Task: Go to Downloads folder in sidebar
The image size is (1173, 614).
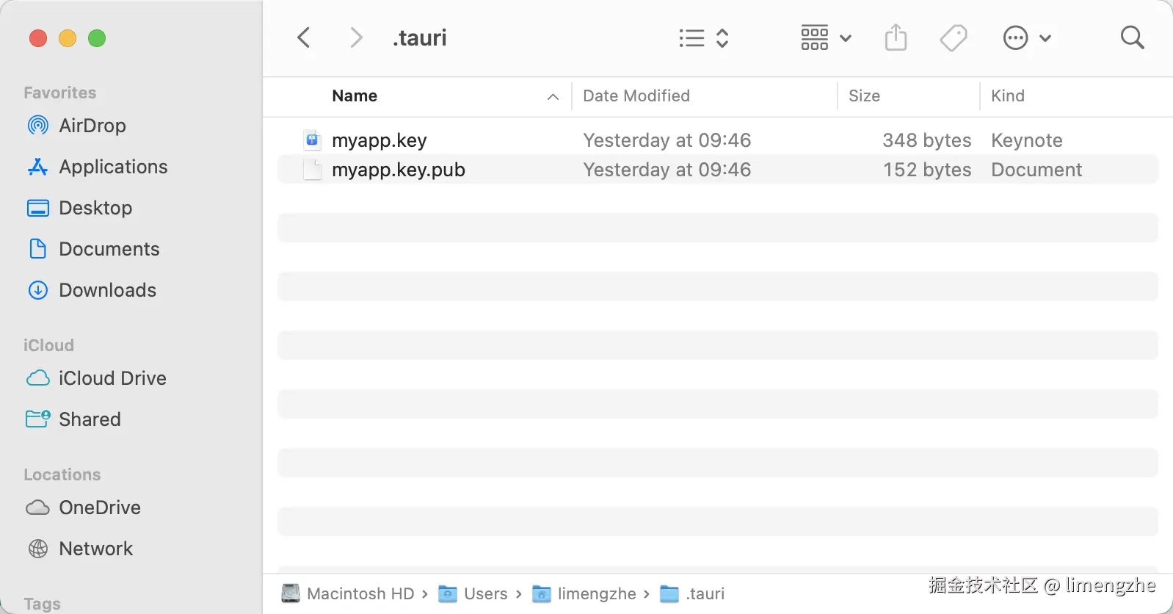Action: click(107, 290)
